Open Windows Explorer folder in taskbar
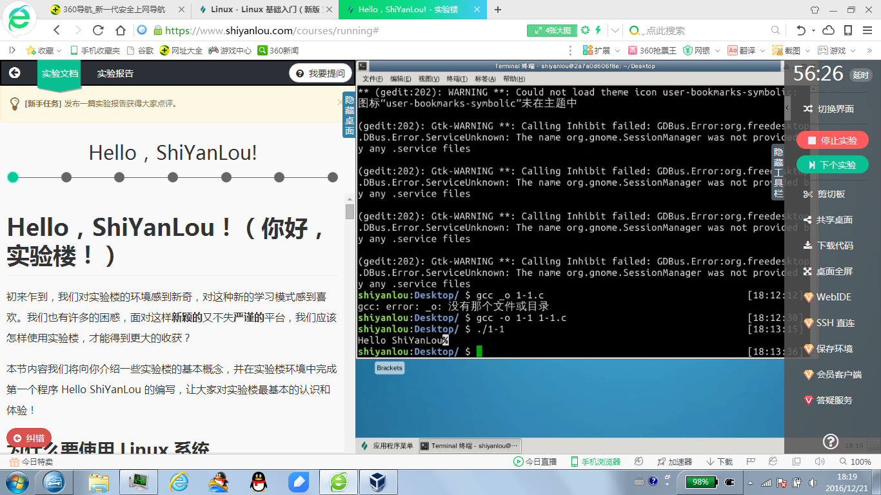 99,482
